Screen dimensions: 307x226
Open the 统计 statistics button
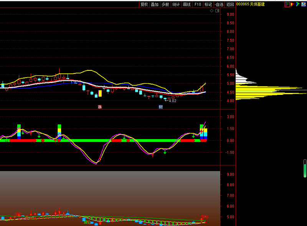click(176, 5)
